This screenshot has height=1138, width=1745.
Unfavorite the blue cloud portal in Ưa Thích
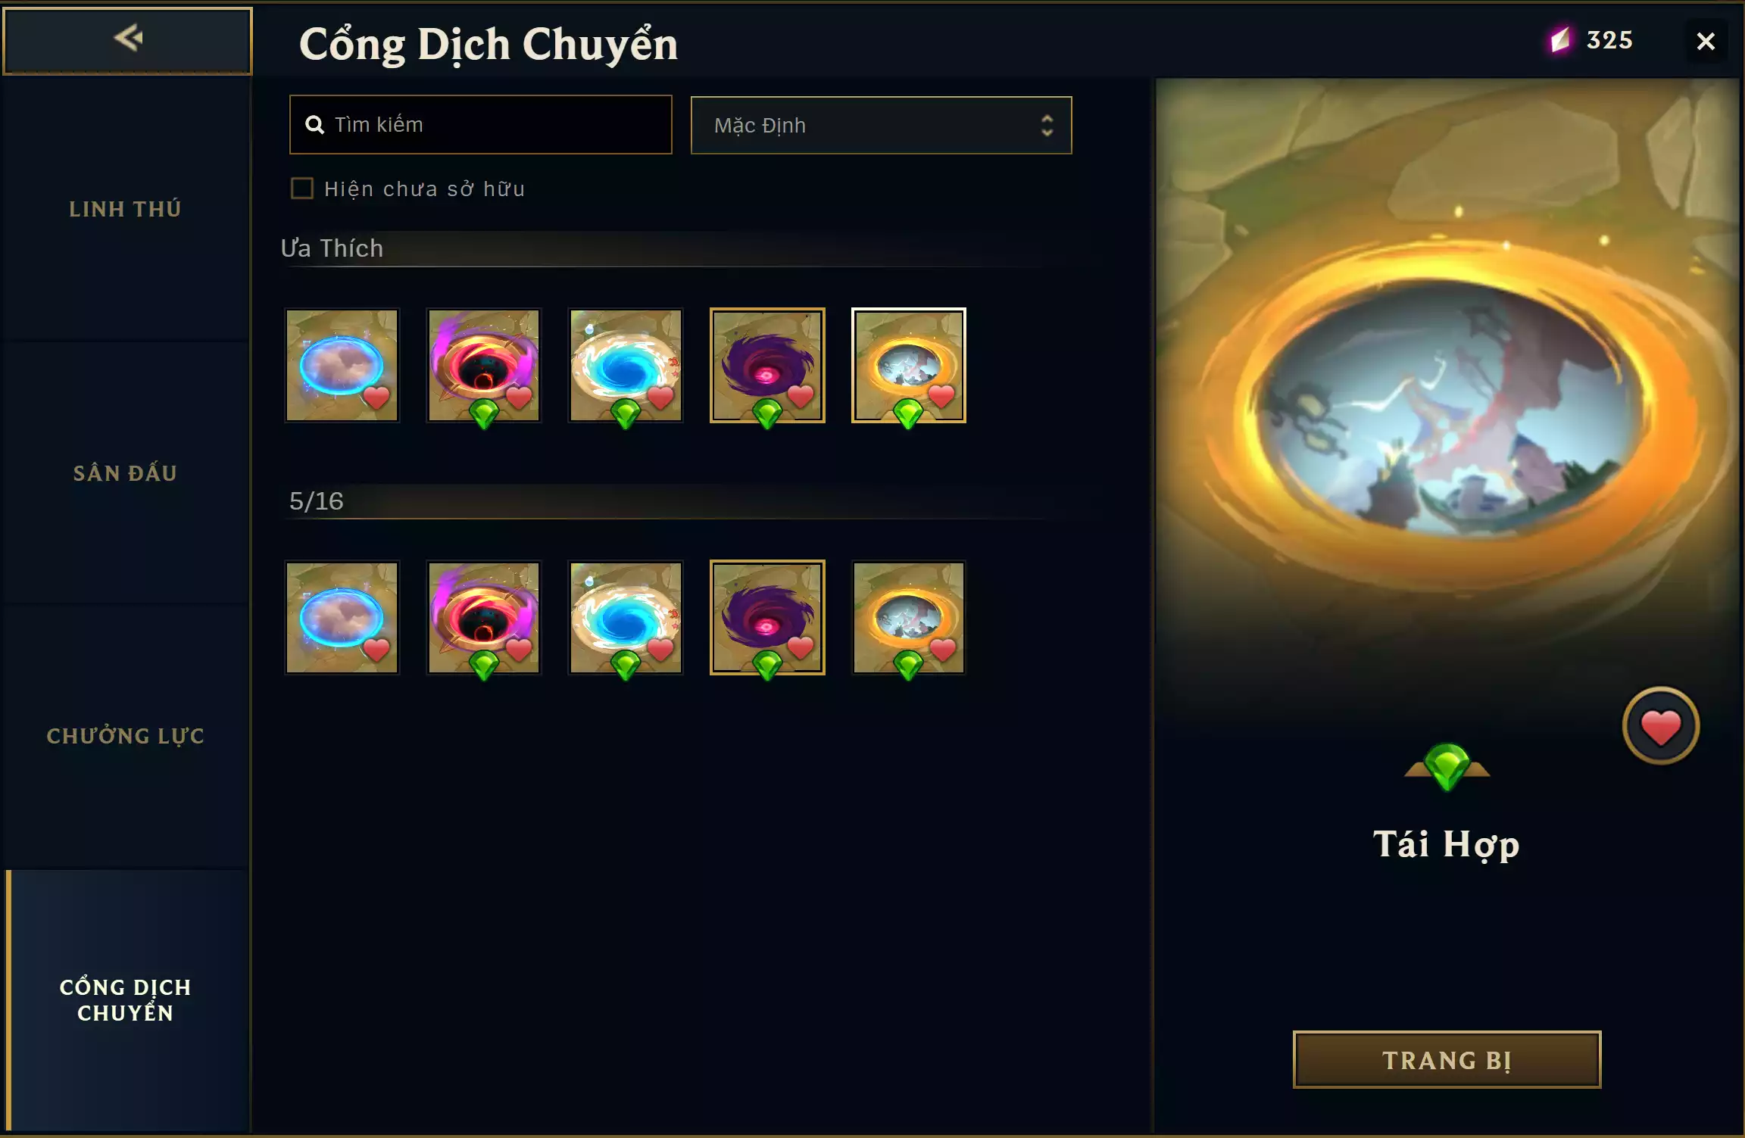pyautogui.click(x=376, y=397)
